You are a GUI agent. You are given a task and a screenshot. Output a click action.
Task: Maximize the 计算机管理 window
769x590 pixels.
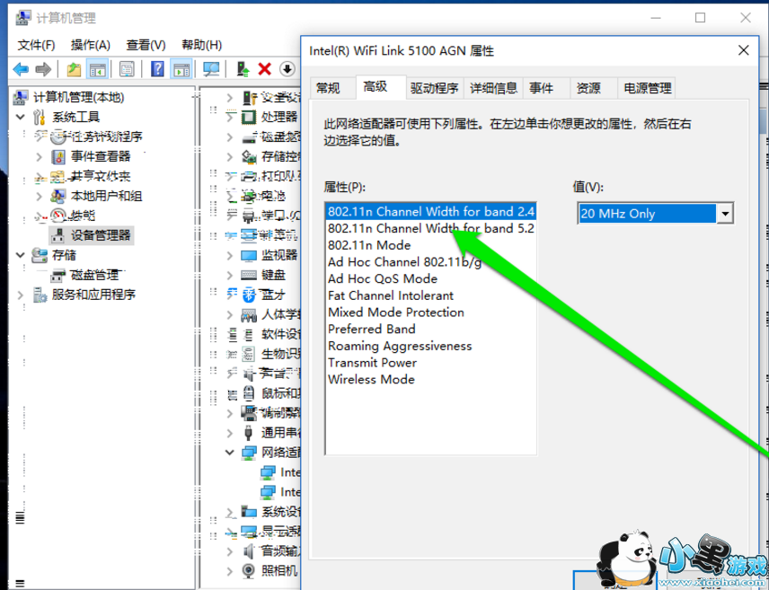pos(701,18)
